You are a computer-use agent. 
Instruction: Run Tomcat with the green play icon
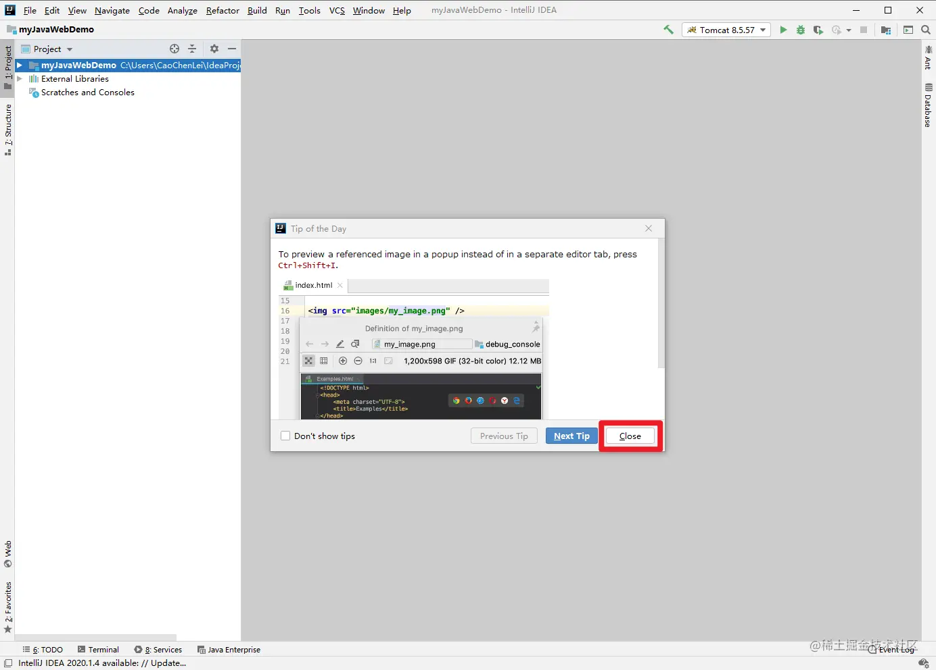783,30
